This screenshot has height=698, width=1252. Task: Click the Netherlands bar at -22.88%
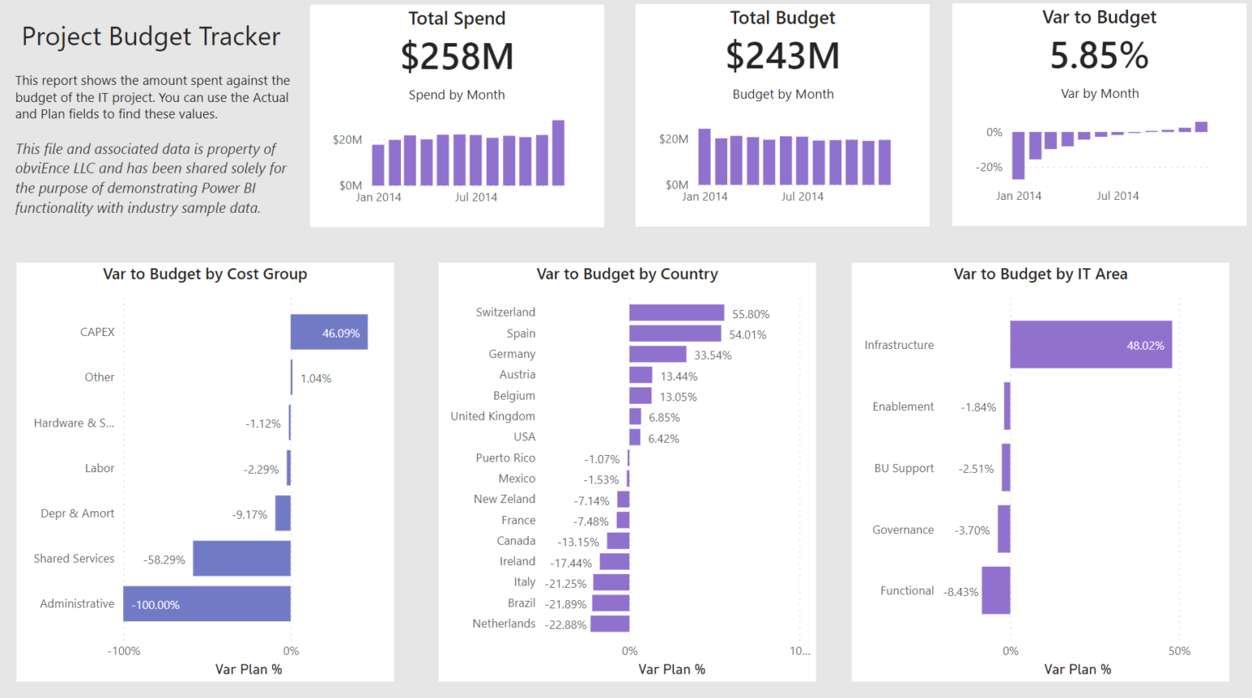pos(609,624)
